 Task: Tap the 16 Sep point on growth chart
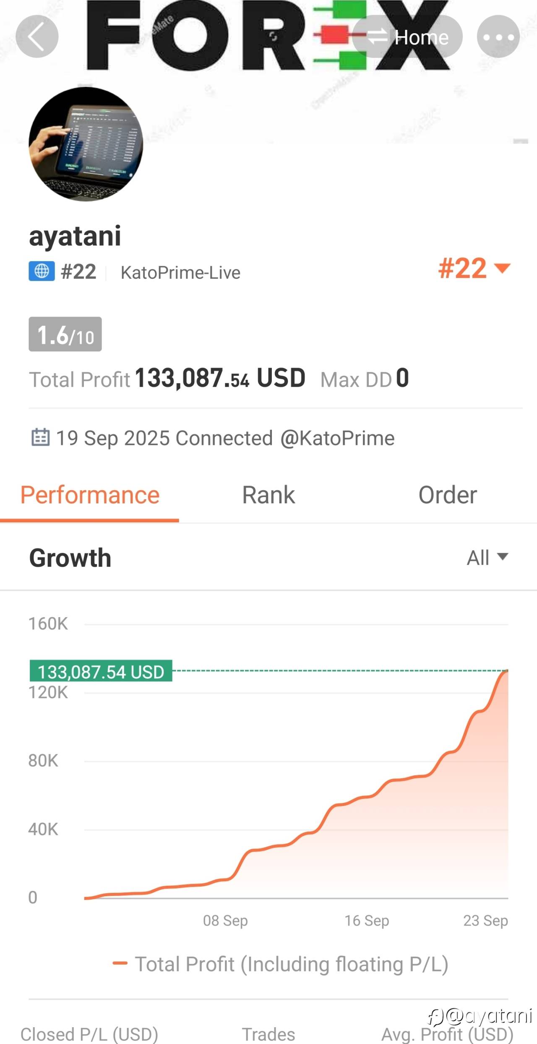pyautogui.click(x=367, y=920)
